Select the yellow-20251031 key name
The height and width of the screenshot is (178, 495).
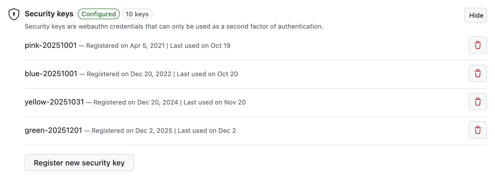tap(54, 102)
